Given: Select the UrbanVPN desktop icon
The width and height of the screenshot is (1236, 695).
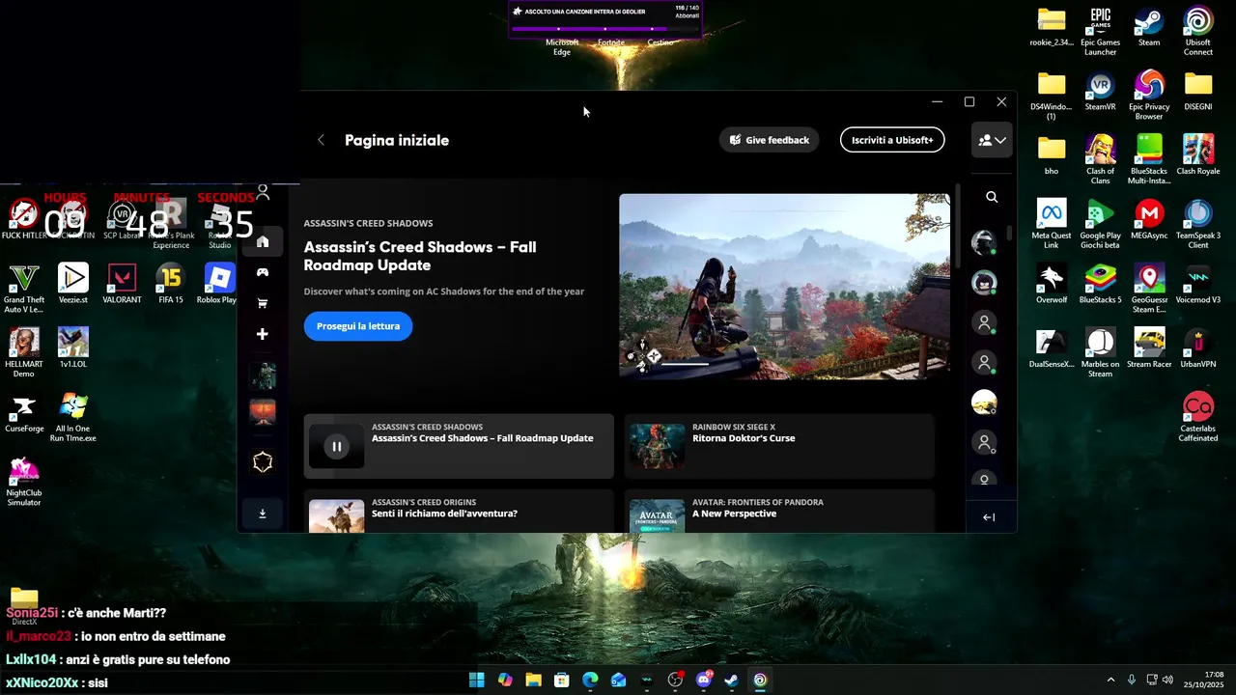Looking at the screenshot, I should pyautogui.click(x=1198, y=348).
